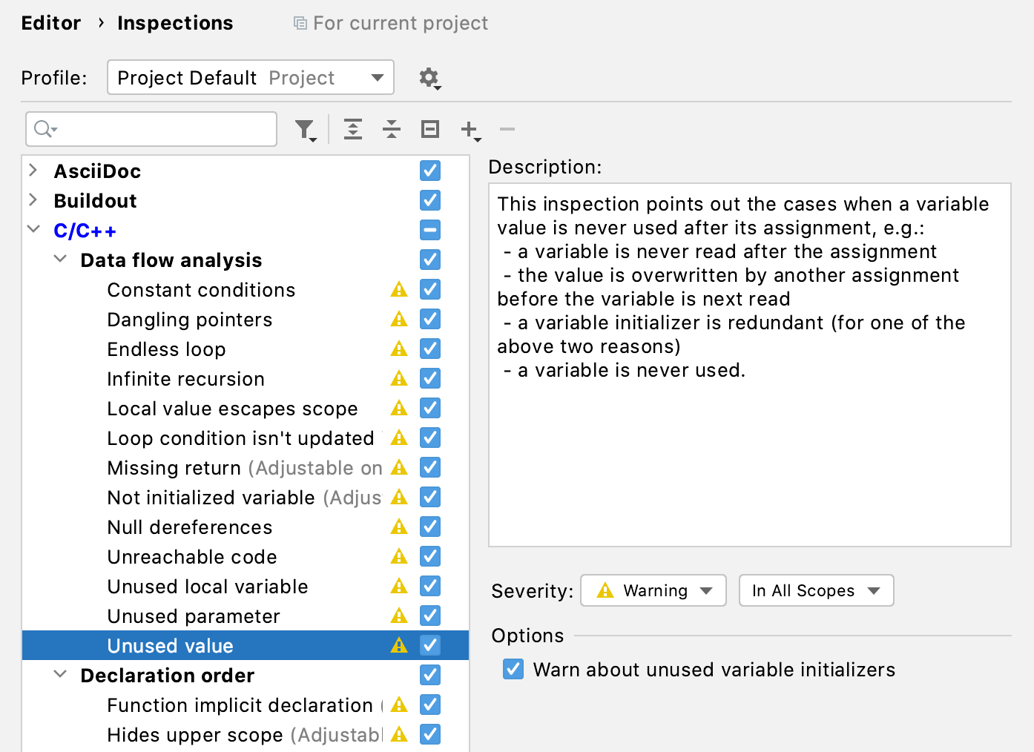This screenshot has width=1034, height=752.
Task: Click the warning icon on Unused value row
Action: click(399, 645)
